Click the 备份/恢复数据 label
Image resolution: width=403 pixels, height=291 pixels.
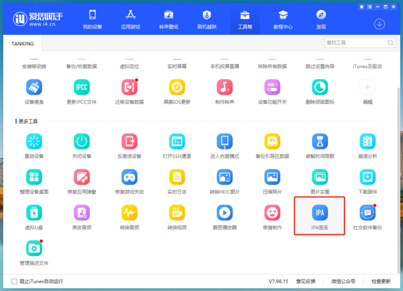(82, 66)
